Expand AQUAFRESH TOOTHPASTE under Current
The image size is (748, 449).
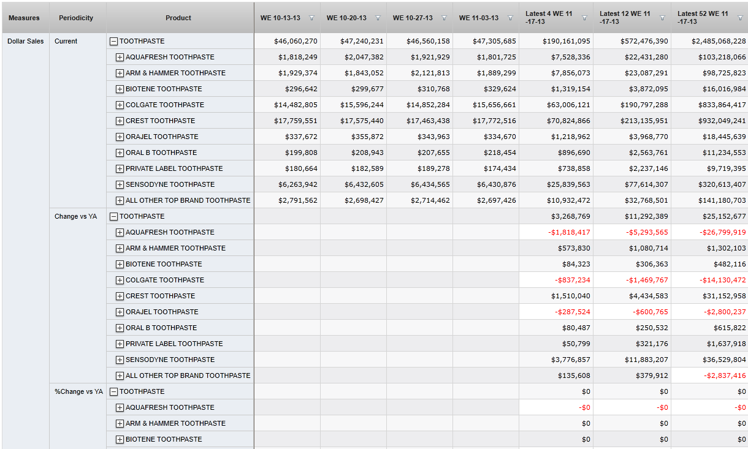click(120, 58)
